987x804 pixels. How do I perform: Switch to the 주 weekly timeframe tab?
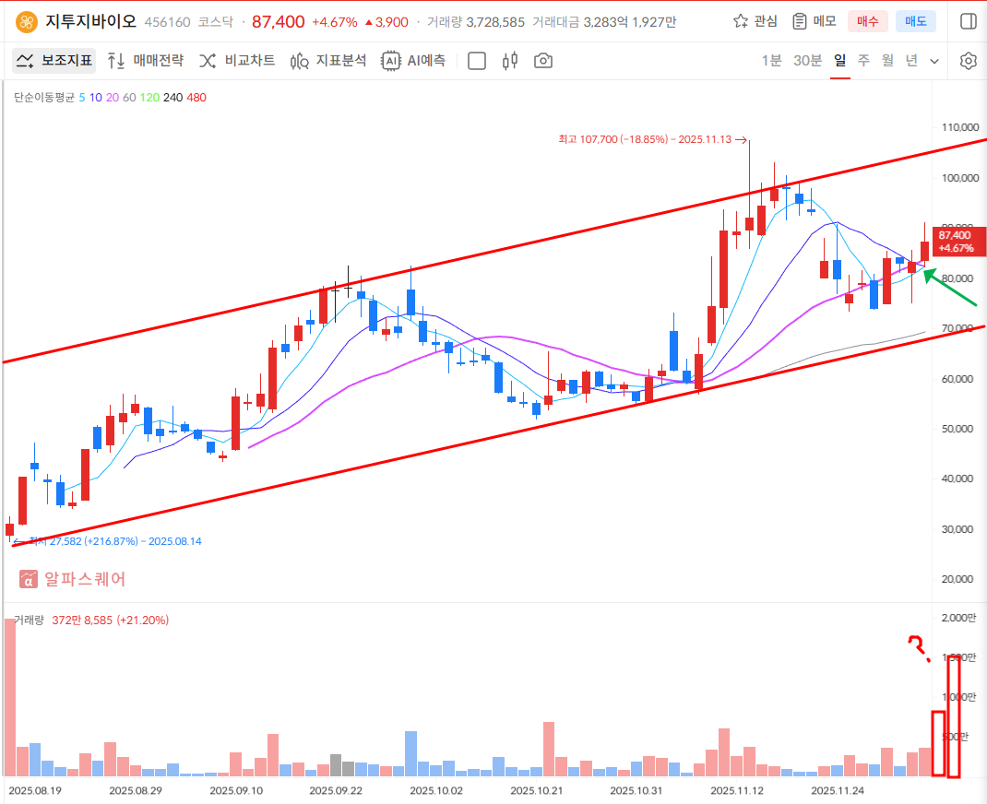point(863,61)
